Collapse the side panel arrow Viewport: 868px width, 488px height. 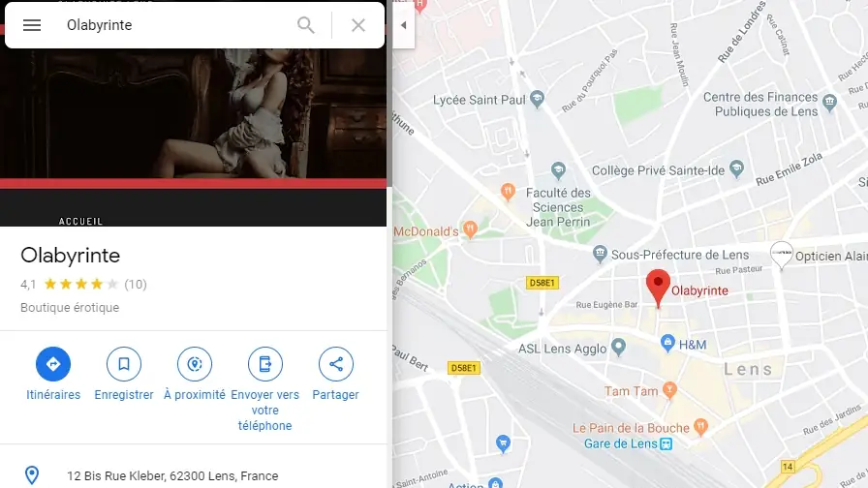(x=404, y=25)
